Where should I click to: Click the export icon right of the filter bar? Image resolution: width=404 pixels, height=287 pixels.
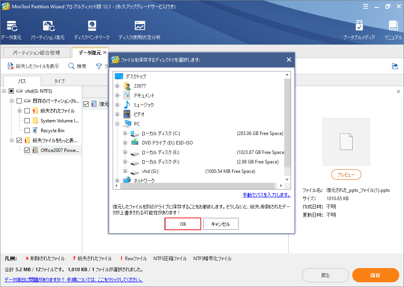[x=395, y=66]
